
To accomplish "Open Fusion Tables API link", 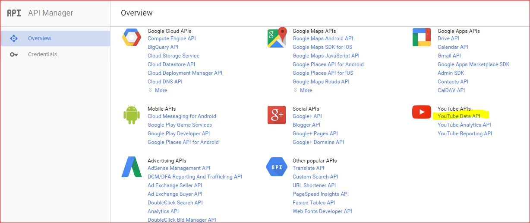I will pos(314,203).
